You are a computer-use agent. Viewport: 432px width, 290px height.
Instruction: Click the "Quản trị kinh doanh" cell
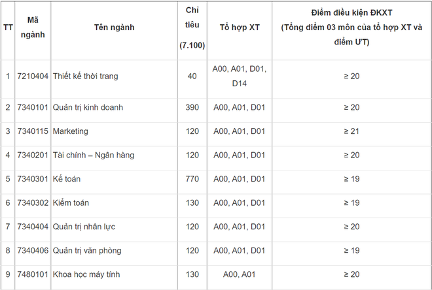[88, 107]
